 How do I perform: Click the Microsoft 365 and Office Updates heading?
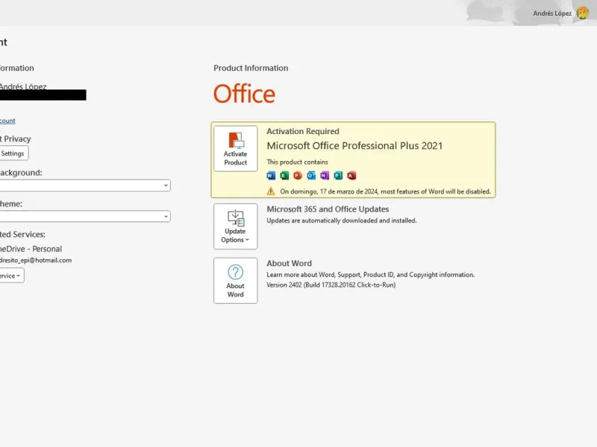pyautogui.click(x=328, y=209)
